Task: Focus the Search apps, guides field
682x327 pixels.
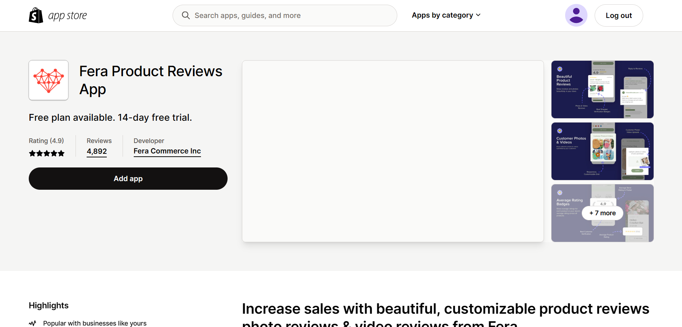Action: coord(285,15)
